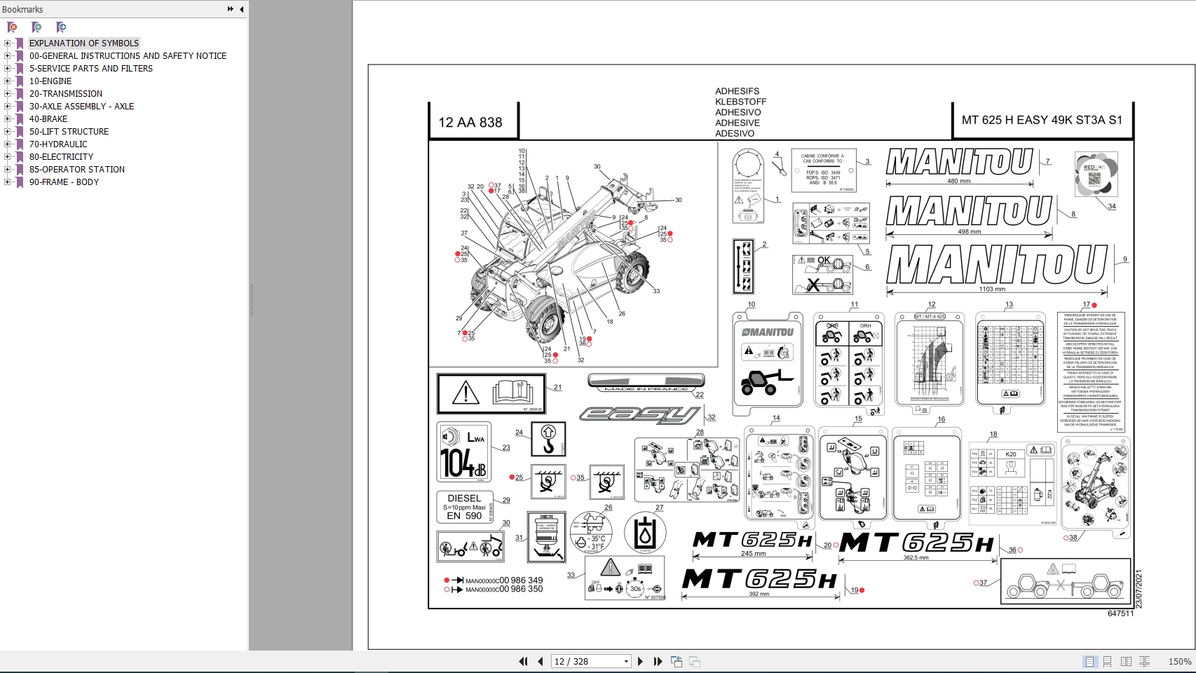Click the 'MADE IN FRANCE' badge decal

point(646,383)
